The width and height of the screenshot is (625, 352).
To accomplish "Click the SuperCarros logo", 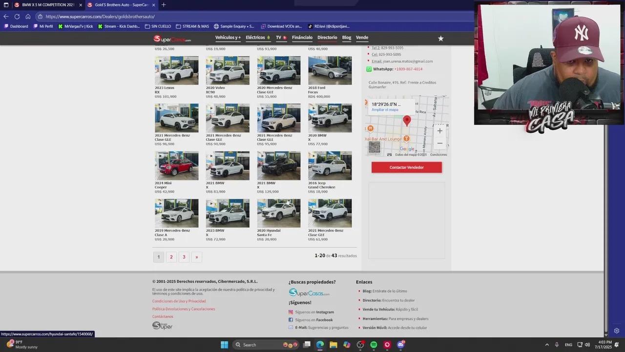I will (172, 39).
